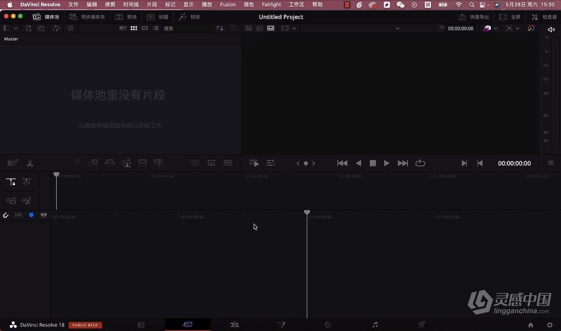Jump to the next clip
The image size is (561, 331).
coord(403,163)
